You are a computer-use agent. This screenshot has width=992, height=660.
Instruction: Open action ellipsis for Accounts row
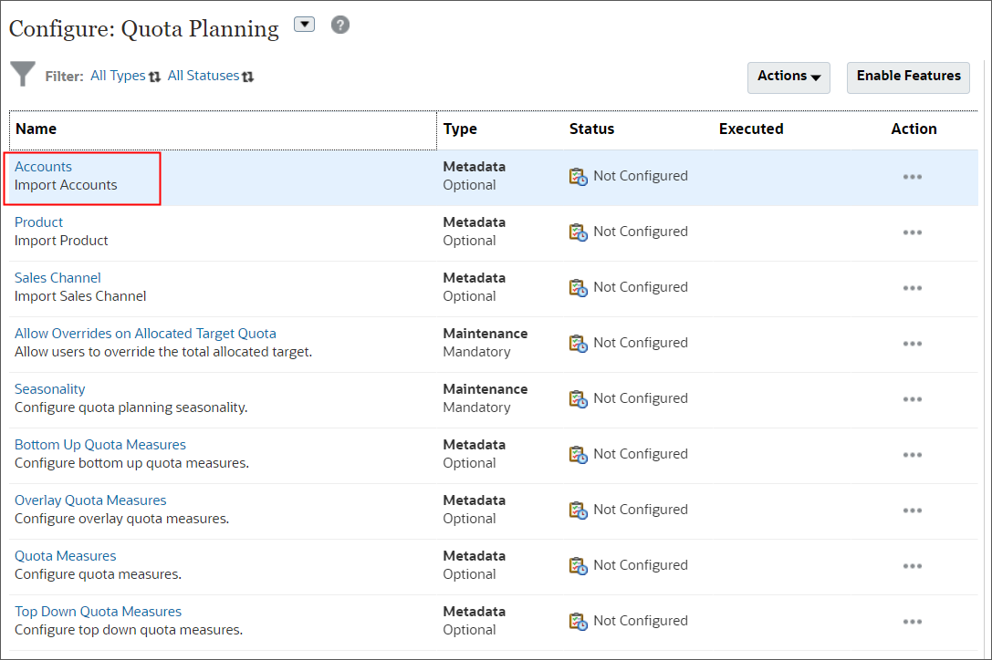click(913, 177)
